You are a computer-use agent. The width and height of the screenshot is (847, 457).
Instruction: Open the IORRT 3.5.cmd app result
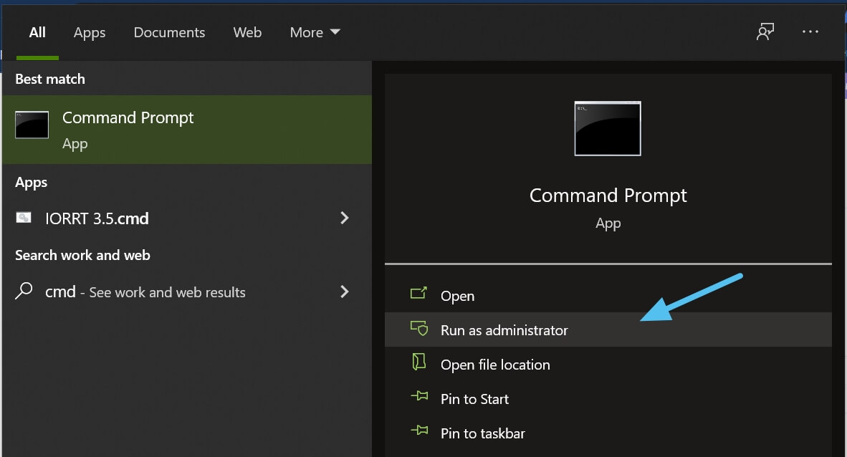[x=187, y=218]
